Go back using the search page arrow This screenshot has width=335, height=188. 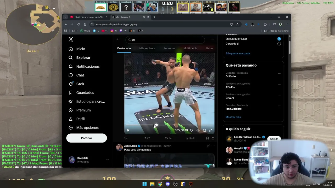118,39
